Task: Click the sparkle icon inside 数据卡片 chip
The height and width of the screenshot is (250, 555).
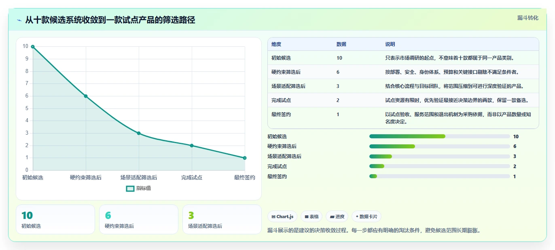Action: [357, 217]
